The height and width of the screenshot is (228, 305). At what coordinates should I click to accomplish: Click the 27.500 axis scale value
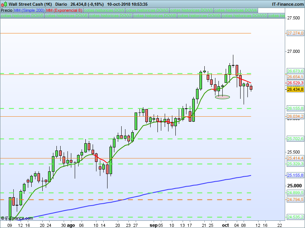pyautogui.click(x=294, y=18)
